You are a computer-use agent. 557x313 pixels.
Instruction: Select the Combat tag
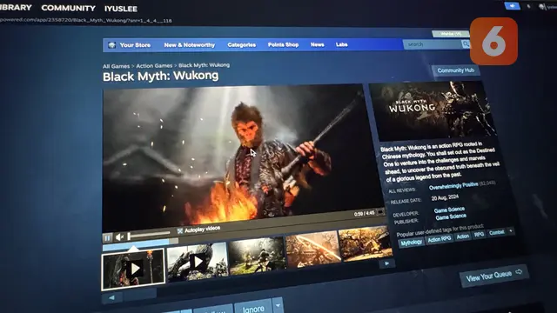(x=497, y=232)
